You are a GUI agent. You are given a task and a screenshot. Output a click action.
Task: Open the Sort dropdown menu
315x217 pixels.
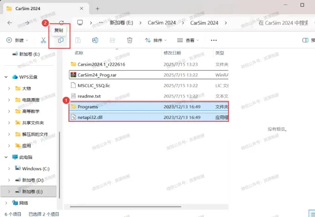tap(156, 40)
